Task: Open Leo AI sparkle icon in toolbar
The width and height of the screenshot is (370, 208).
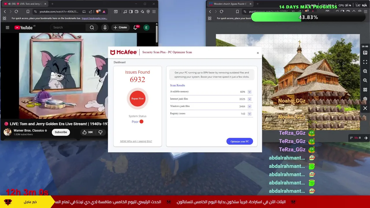Action: 142,12
